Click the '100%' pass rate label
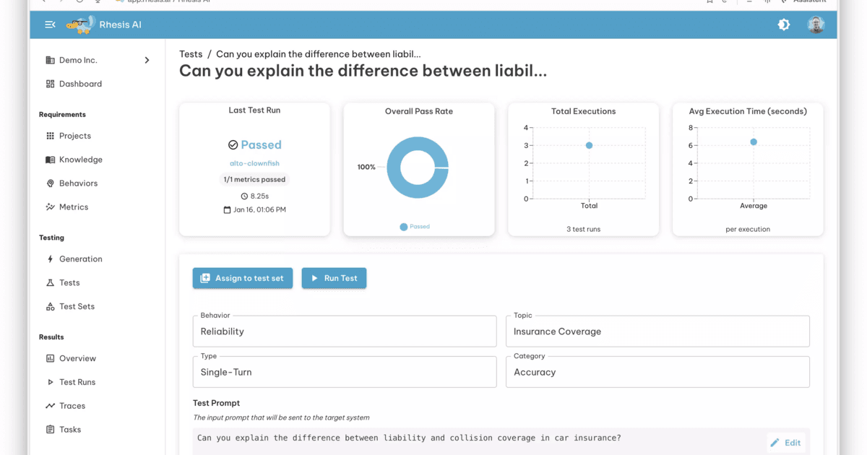 pos(366,167)
